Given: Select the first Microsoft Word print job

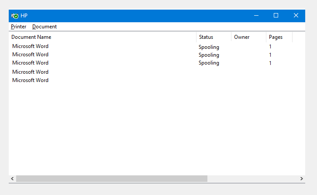Looking at the screenshot, I should coord(30,46).
